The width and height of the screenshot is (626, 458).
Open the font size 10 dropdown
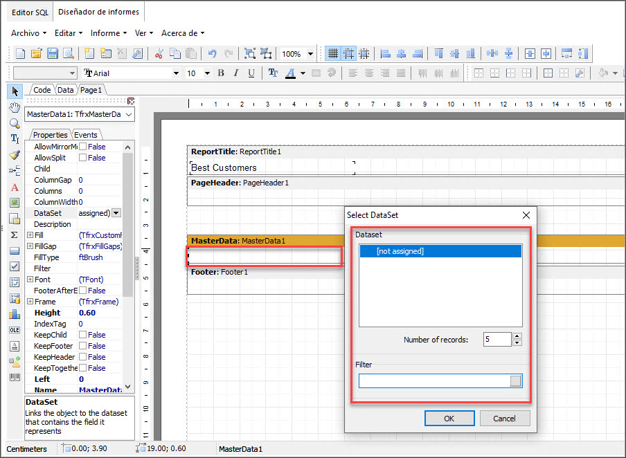(x=207, y=73)
